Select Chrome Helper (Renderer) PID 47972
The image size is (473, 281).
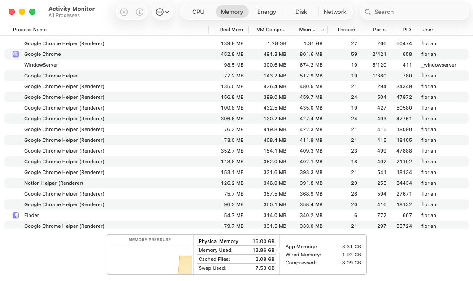(237, 97)
